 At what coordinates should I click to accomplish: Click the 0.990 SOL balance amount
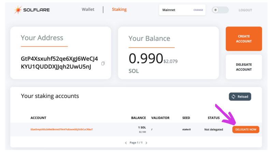click(146, 58)
